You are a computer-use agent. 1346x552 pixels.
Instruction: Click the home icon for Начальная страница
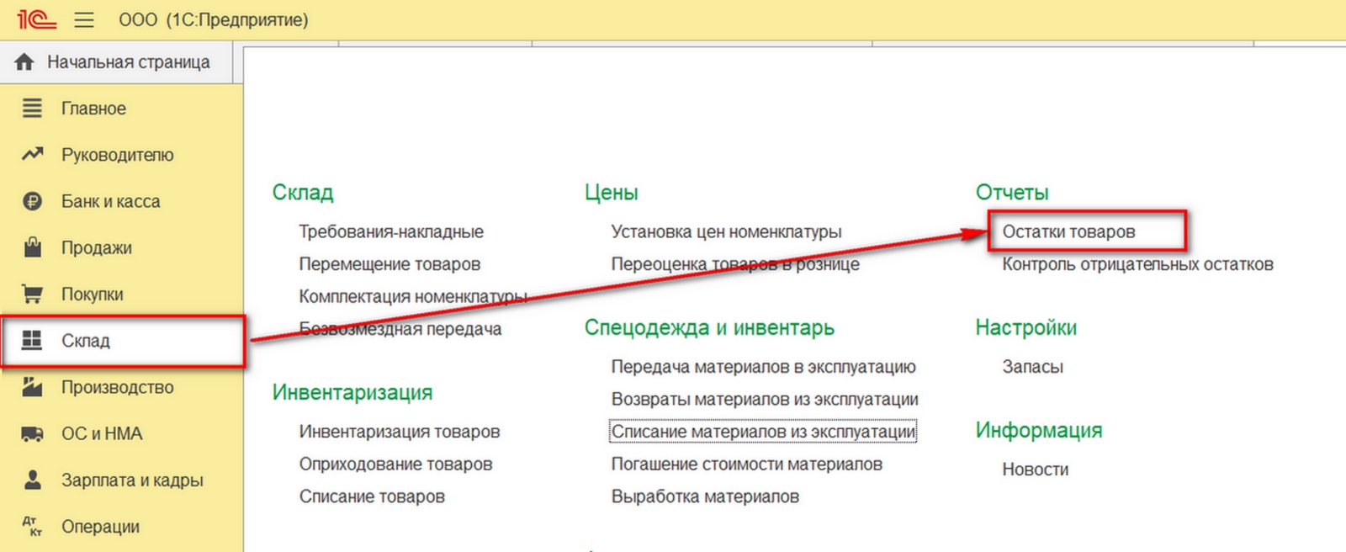click(x=24, y=62)
